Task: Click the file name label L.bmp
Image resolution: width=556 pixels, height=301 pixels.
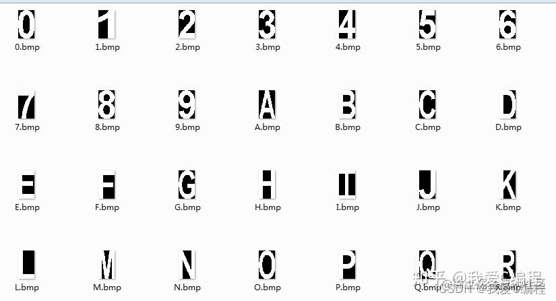Action: 27,288
